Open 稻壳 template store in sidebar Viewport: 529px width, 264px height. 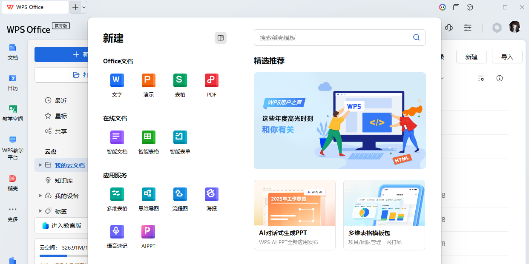(x=13, y=183)
